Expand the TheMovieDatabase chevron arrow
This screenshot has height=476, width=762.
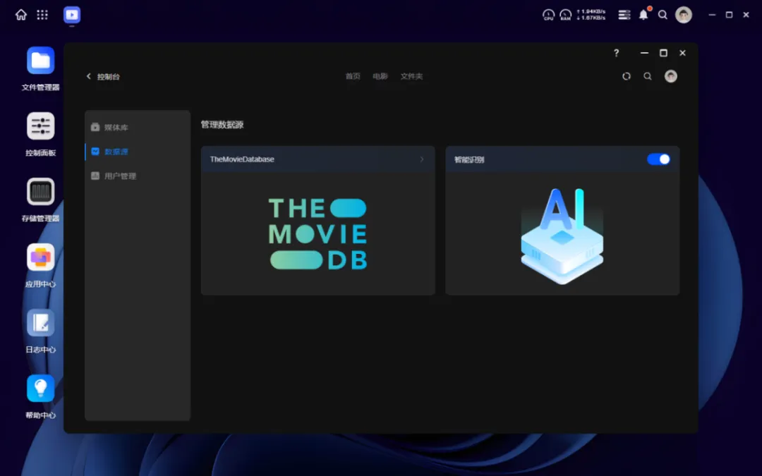coord(422,159)
